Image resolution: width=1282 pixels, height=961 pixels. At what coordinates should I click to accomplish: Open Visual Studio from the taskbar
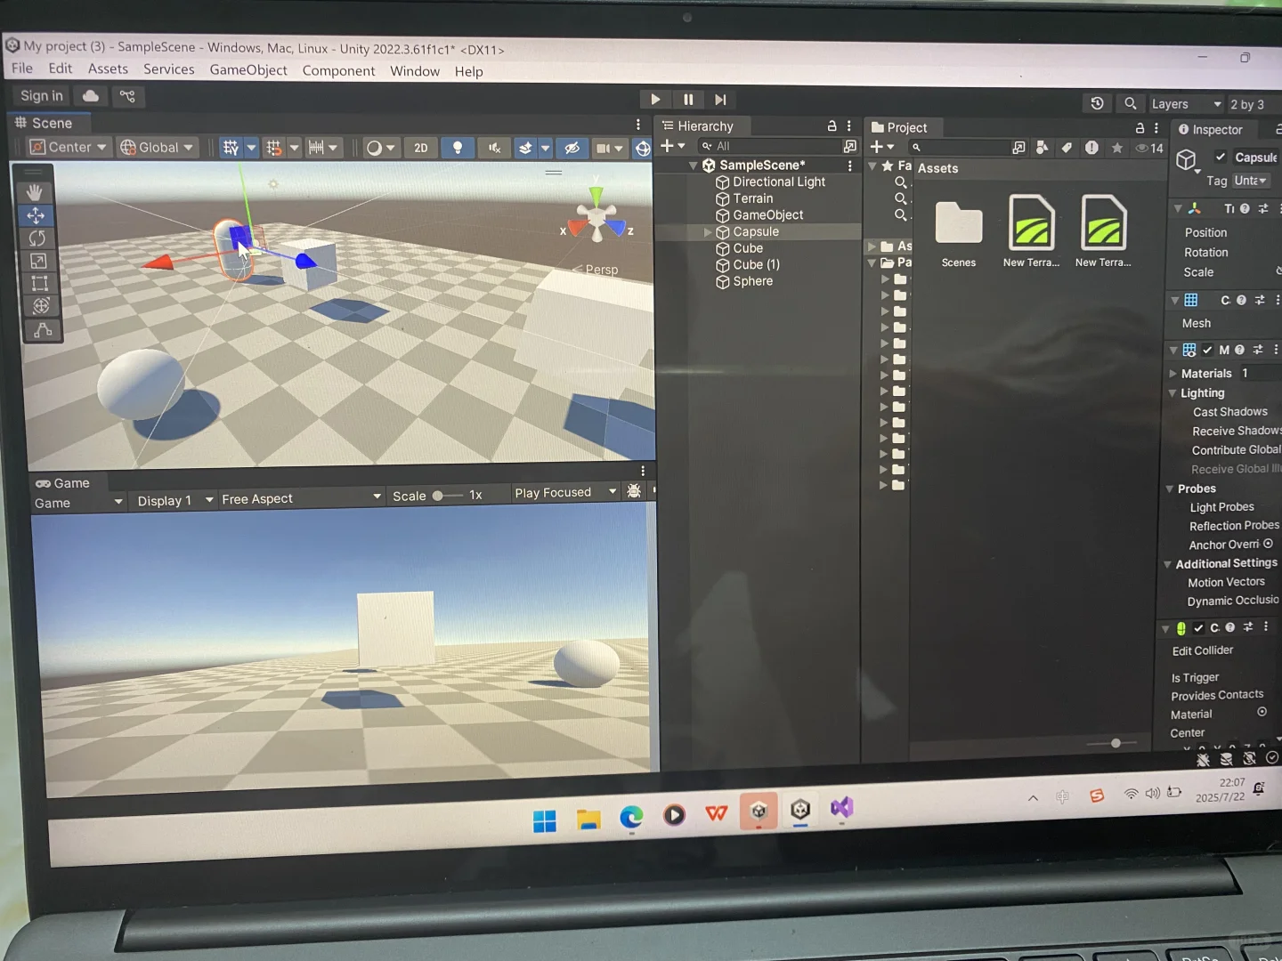click(842, 808)
